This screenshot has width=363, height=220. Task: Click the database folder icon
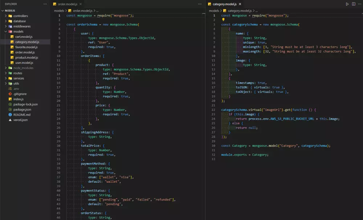[10, 21]
